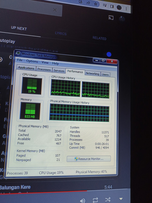Image resolution: width=152 pixels, height=203 pixels.
Task: Open the RELATED tab in browser
Action: coord(99,38)
